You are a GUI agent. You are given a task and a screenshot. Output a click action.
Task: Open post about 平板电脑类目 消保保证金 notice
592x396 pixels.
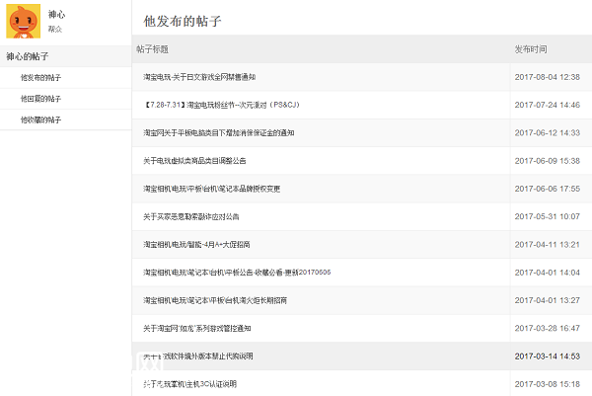coord(219,133)
